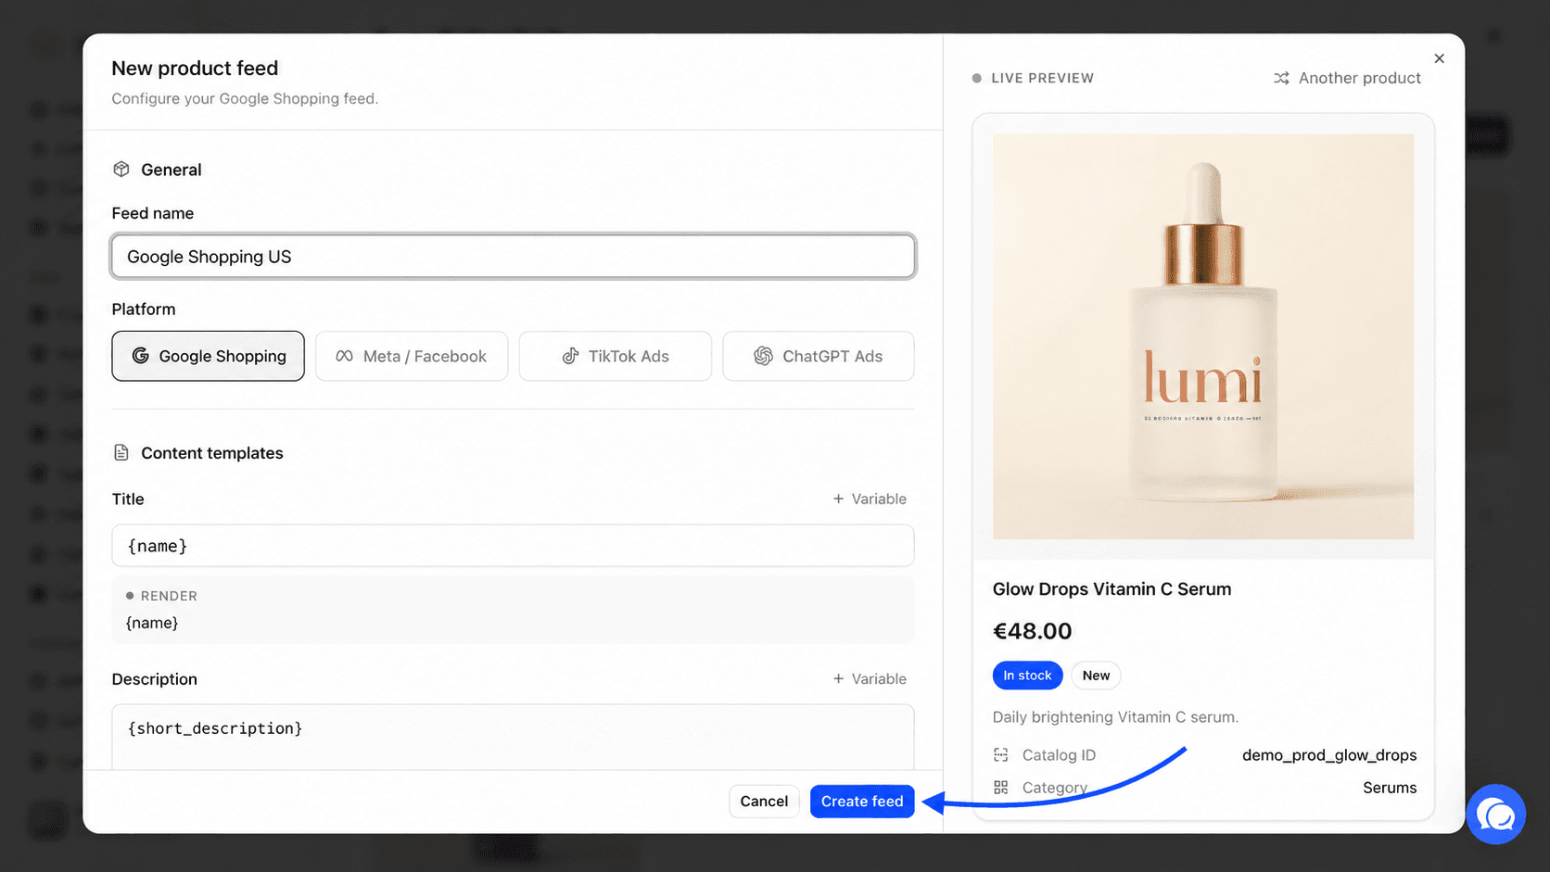Click the Create feed button
The width and height of the screenshot is (1550, 872).
pos(862,802)
